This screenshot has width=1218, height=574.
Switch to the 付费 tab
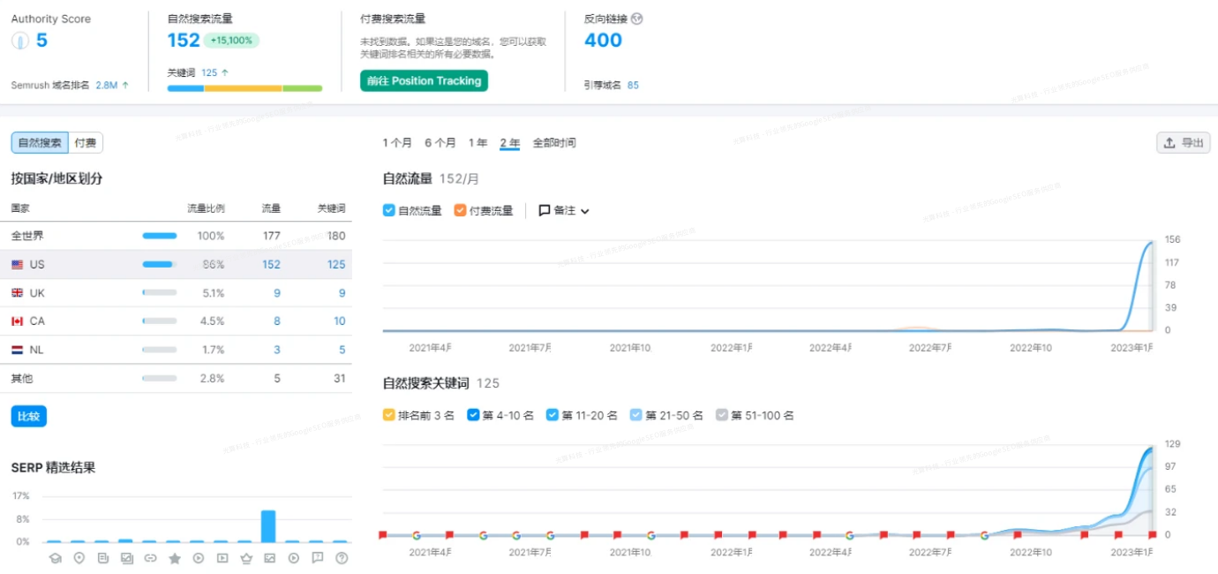coord(85,141)
